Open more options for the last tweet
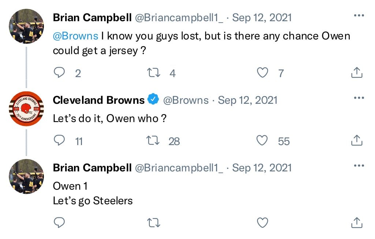This screenshot has height=239, width=375. coord(359,166)
